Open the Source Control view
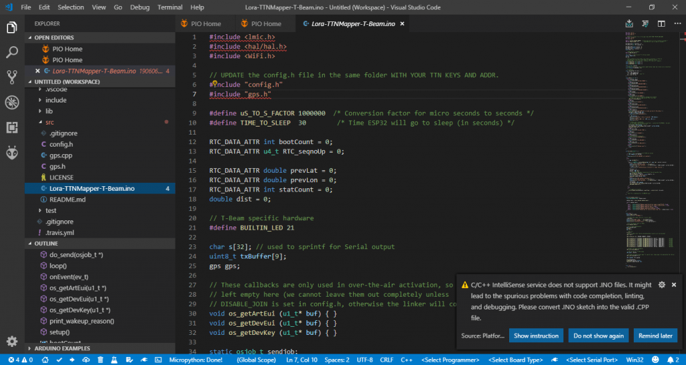 [x=11, y=77]
